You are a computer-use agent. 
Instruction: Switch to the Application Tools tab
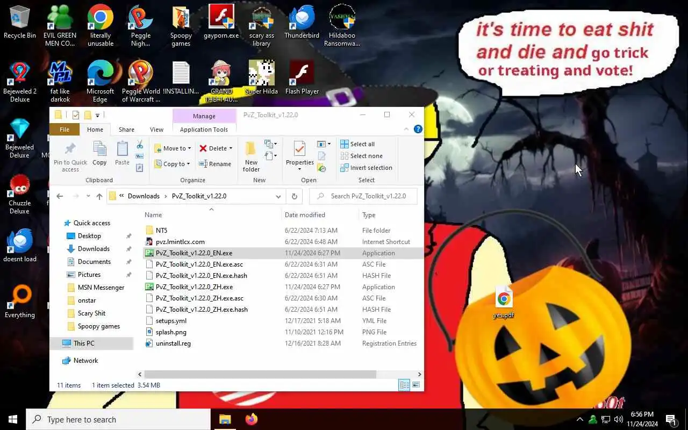point(204,130)
